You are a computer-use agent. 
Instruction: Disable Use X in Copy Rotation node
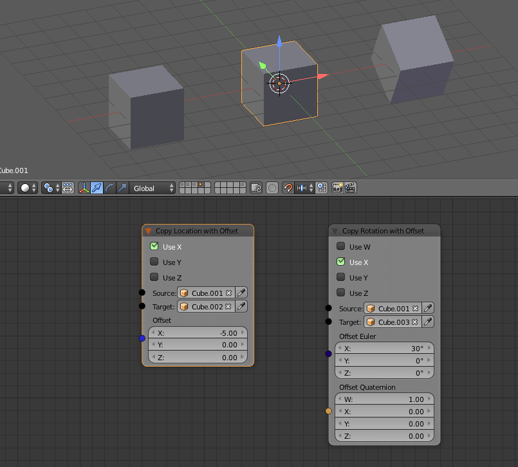[341, 262]
